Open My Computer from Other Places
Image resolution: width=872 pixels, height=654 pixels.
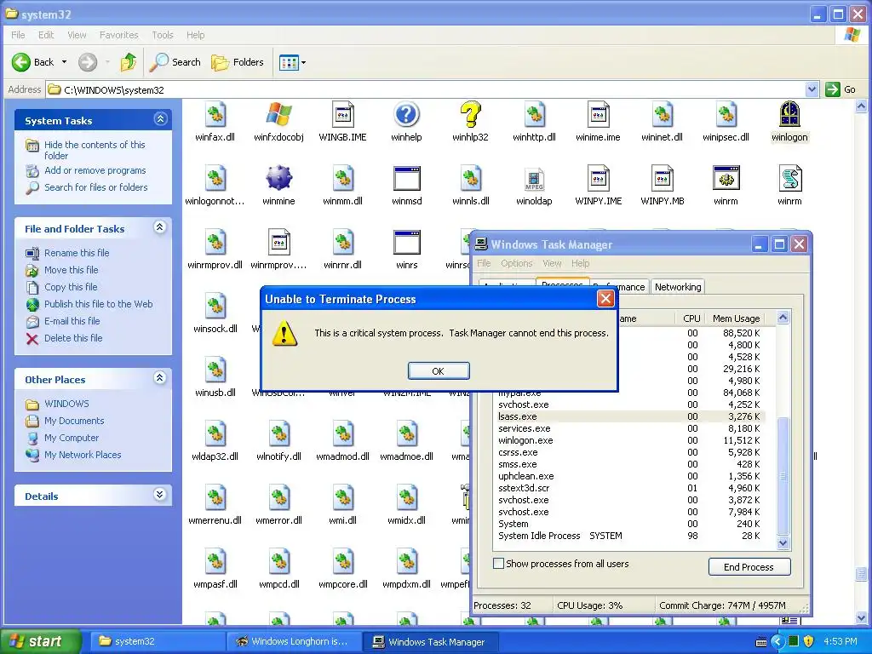point(72,438)
